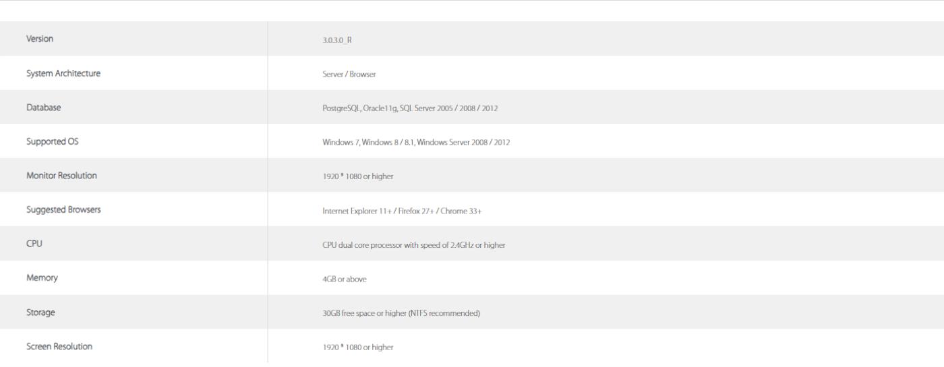Select the 4GB or above value
Screen dimensions: 944x367
345,279
